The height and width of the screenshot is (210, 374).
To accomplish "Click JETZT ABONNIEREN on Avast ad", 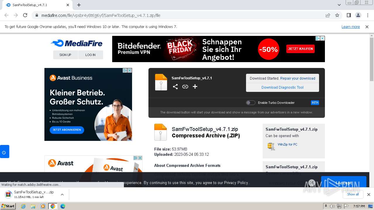I will (67, 130).
